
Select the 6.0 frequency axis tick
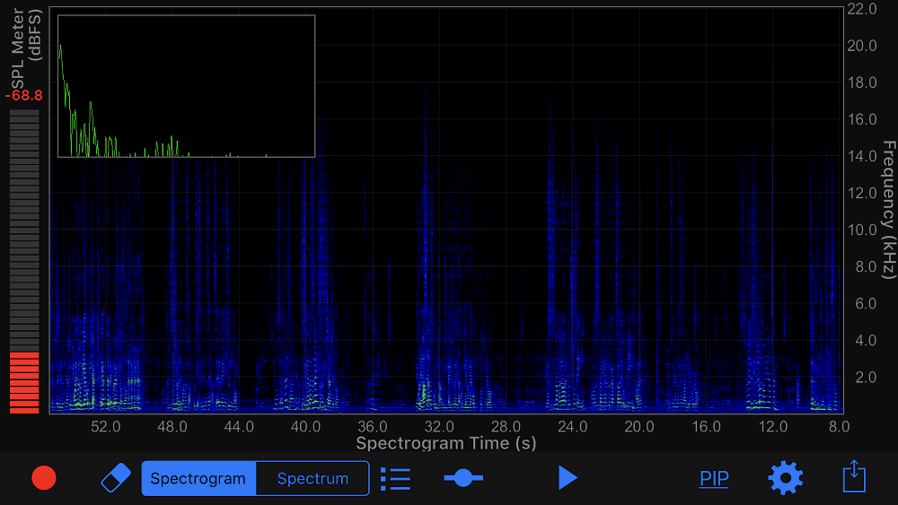(x=866, y=304)
